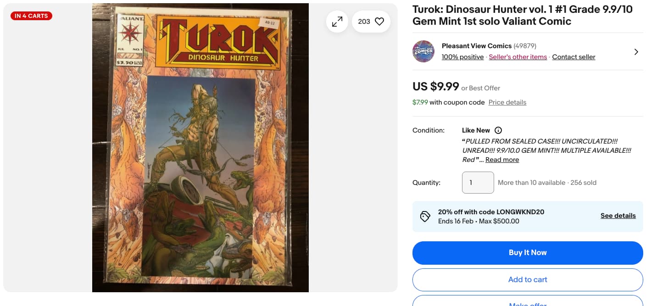657x306 pixels.
Task: Open Price details link
Action: click(x=507, y=102)
